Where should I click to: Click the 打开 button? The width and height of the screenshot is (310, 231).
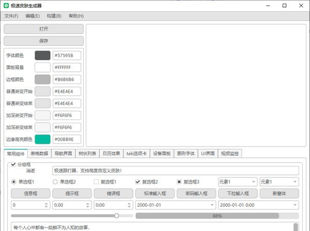click(x=44, y=29)
